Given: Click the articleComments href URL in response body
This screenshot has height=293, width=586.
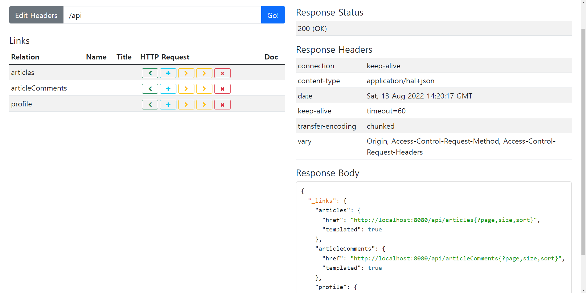Looking at the screenshot, I should [456, 259].
